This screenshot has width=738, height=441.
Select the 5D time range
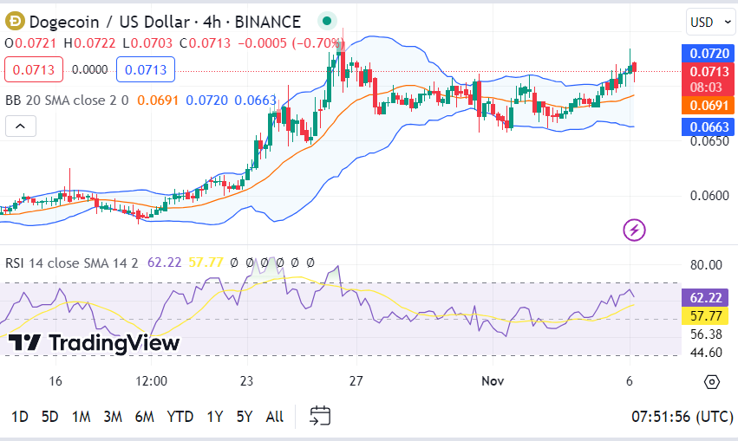50,417
